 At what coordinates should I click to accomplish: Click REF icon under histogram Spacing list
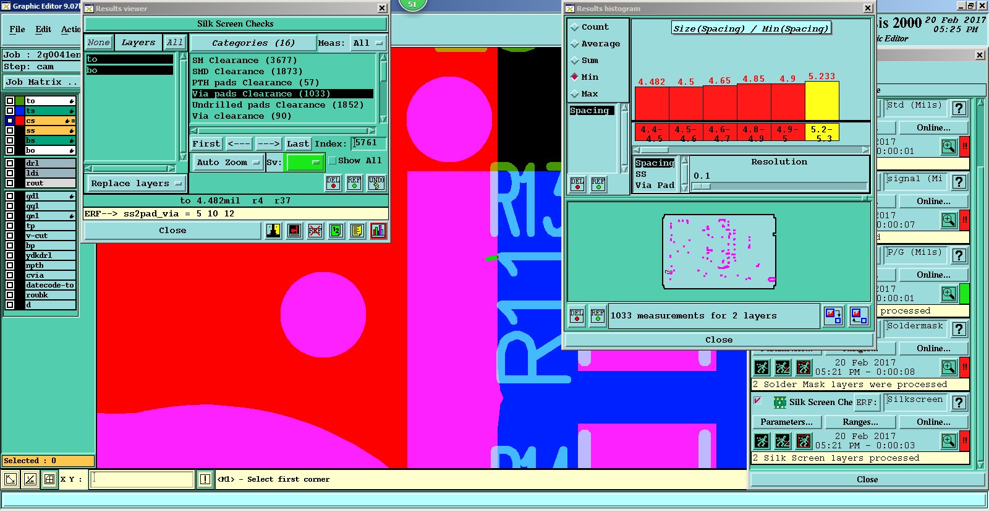[x=598, y=184]
